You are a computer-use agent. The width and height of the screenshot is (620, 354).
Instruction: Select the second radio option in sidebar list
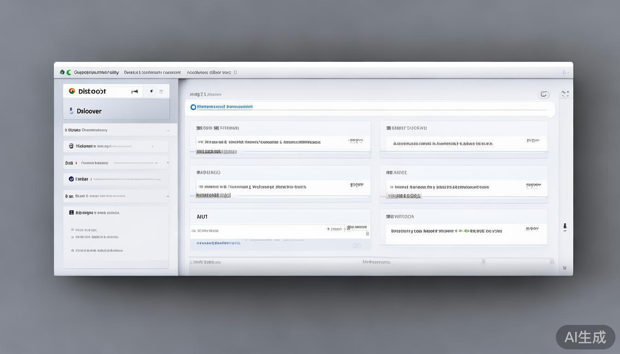coord(72,237)
